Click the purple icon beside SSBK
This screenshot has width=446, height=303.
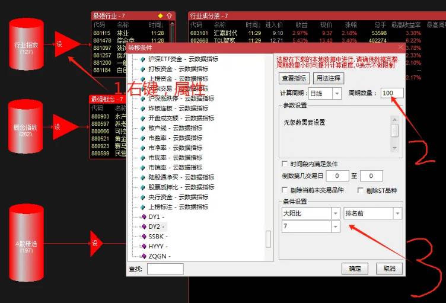click(144, 237)
